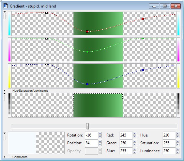Click the selected white node in red channel

click(x=46, y=13)
